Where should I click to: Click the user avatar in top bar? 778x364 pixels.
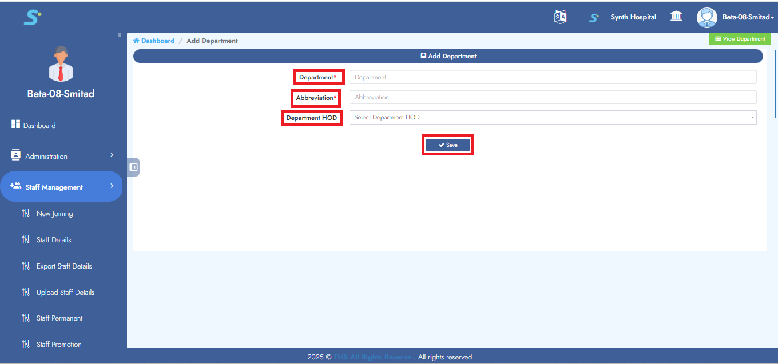click(706, 17)
